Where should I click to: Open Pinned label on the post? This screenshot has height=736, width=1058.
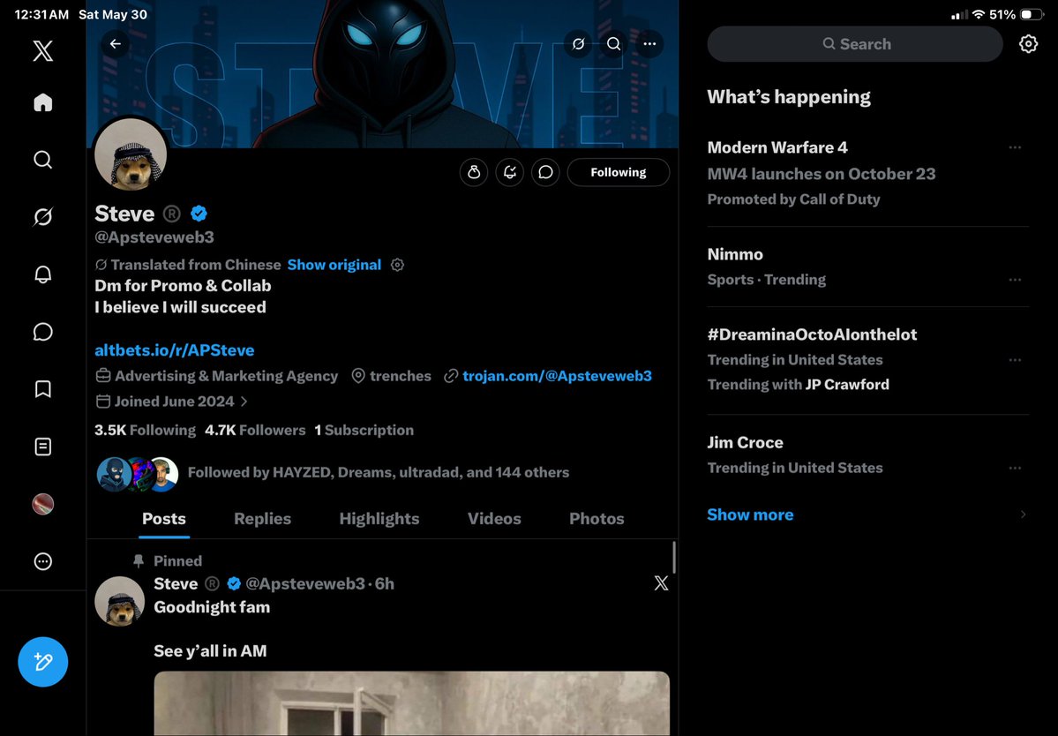[x=177, y=560]
